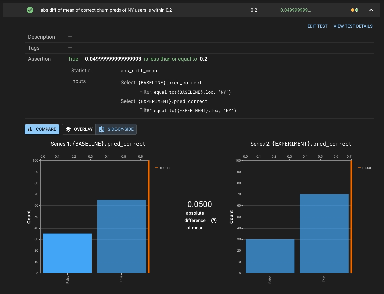This screenshot has width=384, height=294.
Task: Select the False bar in baseline chart
Action: click(68, 253)
